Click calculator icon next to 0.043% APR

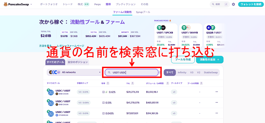tap(104, 113)
